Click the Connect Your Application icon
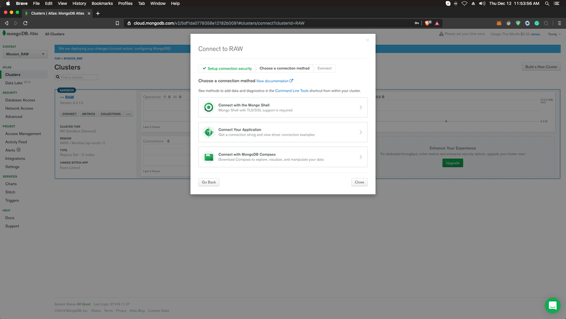566x319 pixels. click(x=209, y=132)
